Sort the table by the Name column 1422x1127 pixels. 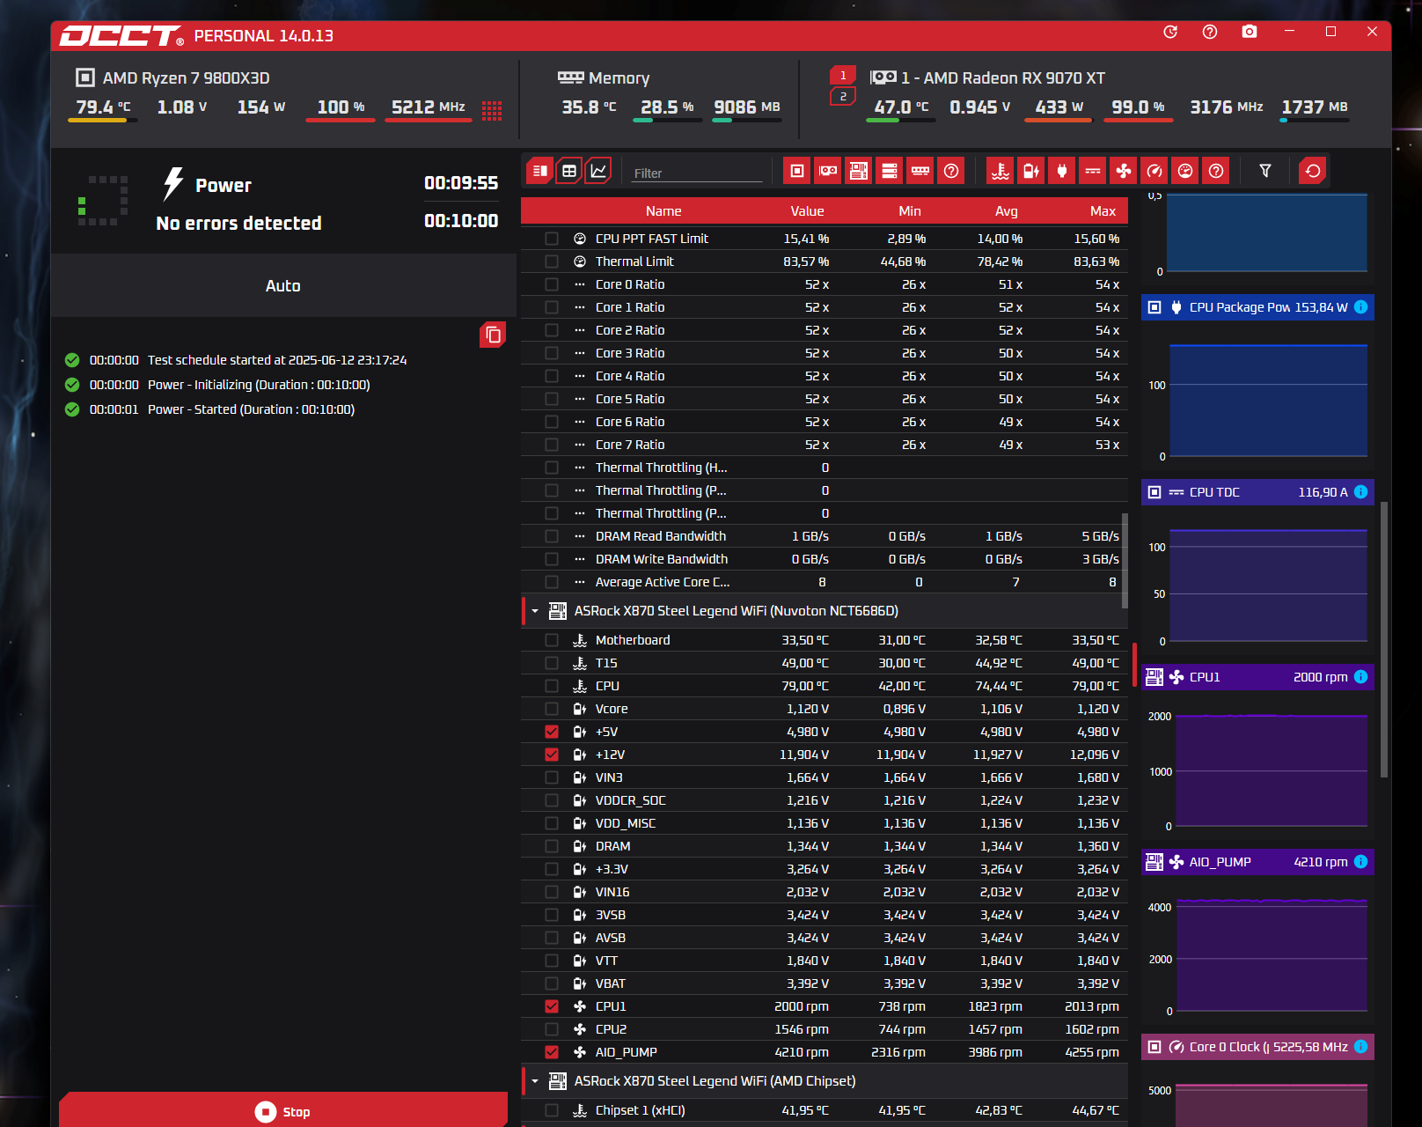pos(663,211)
